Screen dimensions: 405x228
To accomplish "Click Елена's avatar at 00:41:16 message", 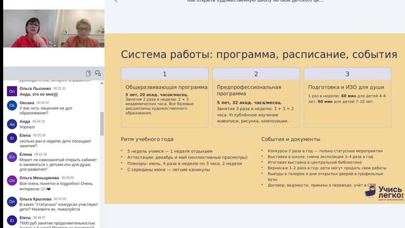I will click(12, 157).
